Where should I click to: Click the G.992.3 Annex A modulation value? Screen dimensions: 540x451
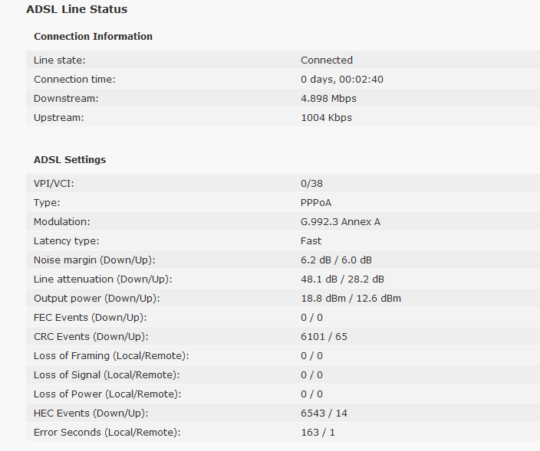[x=341, y=222]
